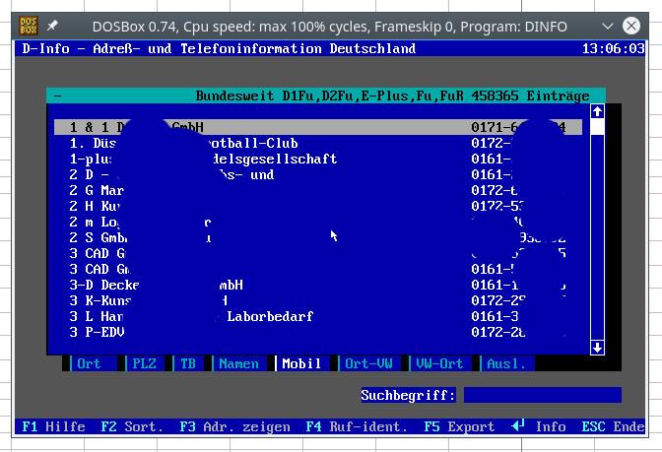The height and width of the screenshot is (452, 662).
Task: Open the window menu dash in list header
Action: click(58, 97)
